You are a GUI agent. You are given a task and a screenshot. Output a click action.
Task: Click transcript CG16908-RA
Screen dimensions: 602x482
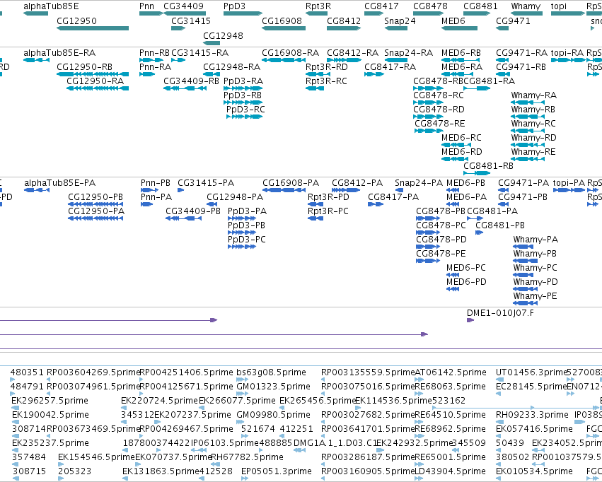(x=290, y=53)
